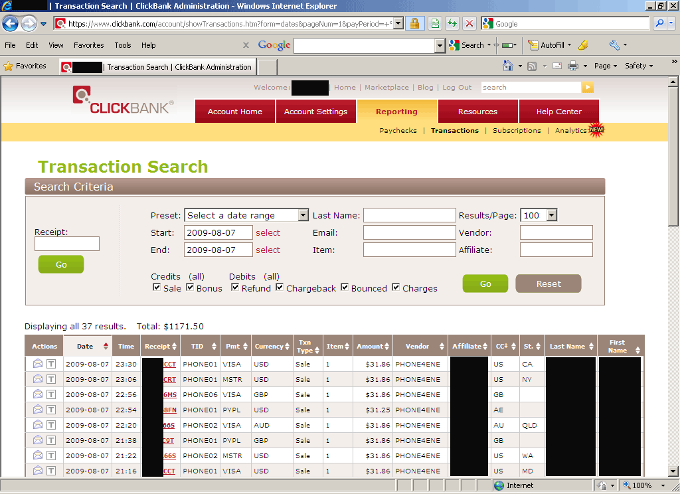Image resolution: width=680 pixels, height=494 pixels.
Task: Click the Last Name input field
Action: pos(409,215)
